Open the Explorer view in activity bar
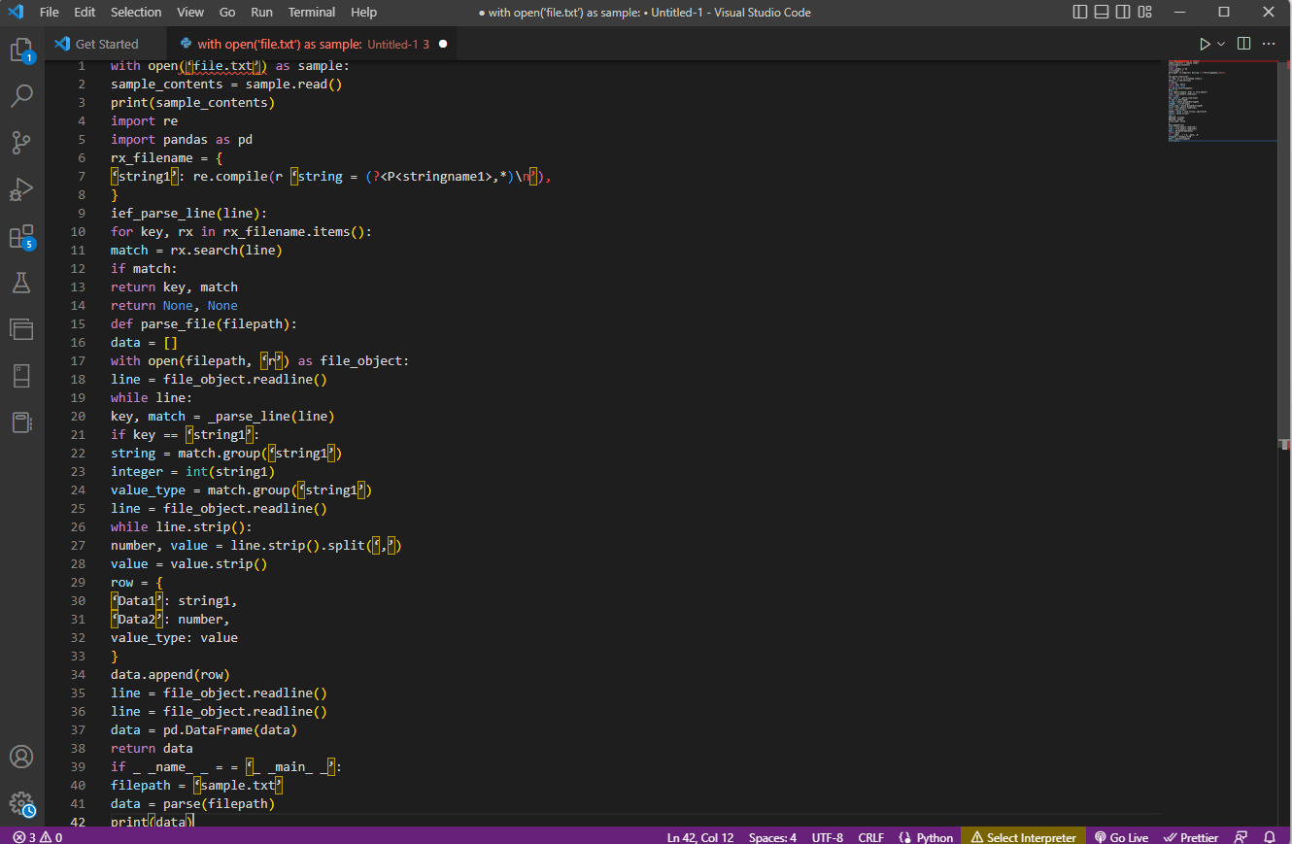This screenshot has width=1292, height=844. 21,50
